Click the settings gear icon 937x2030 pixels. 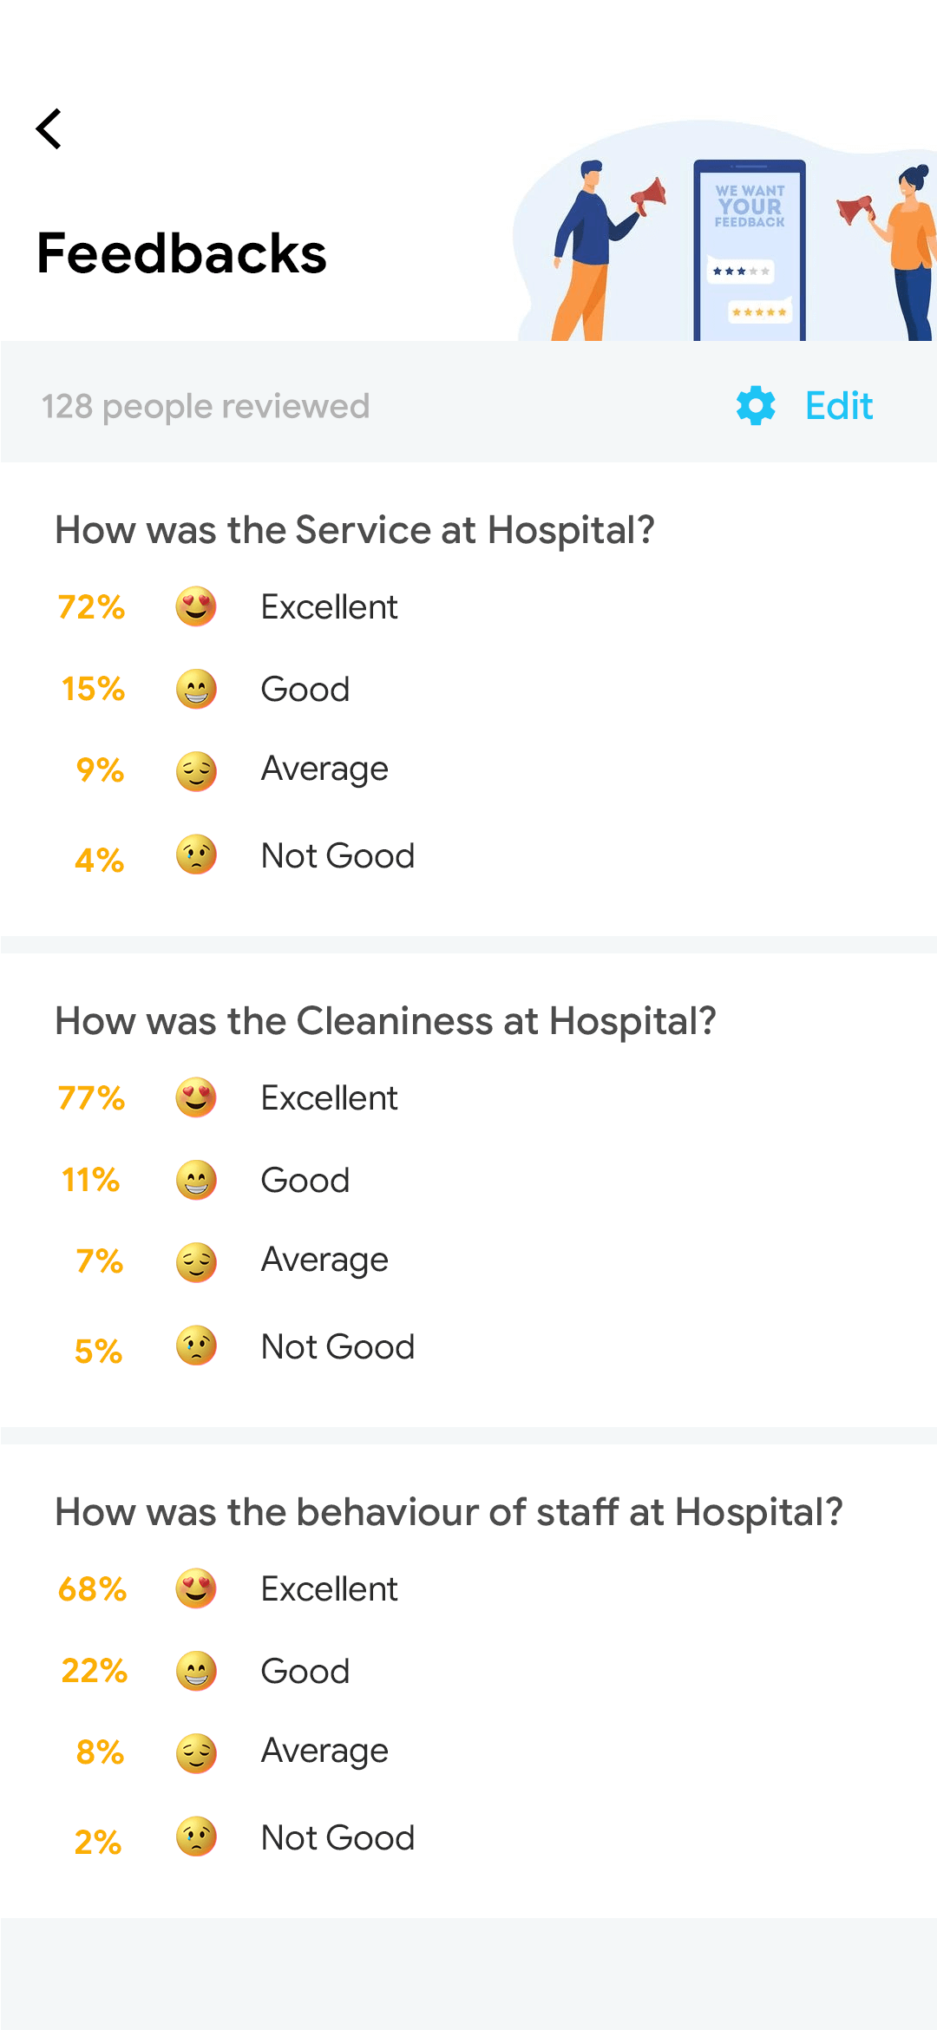coord(756,405)
